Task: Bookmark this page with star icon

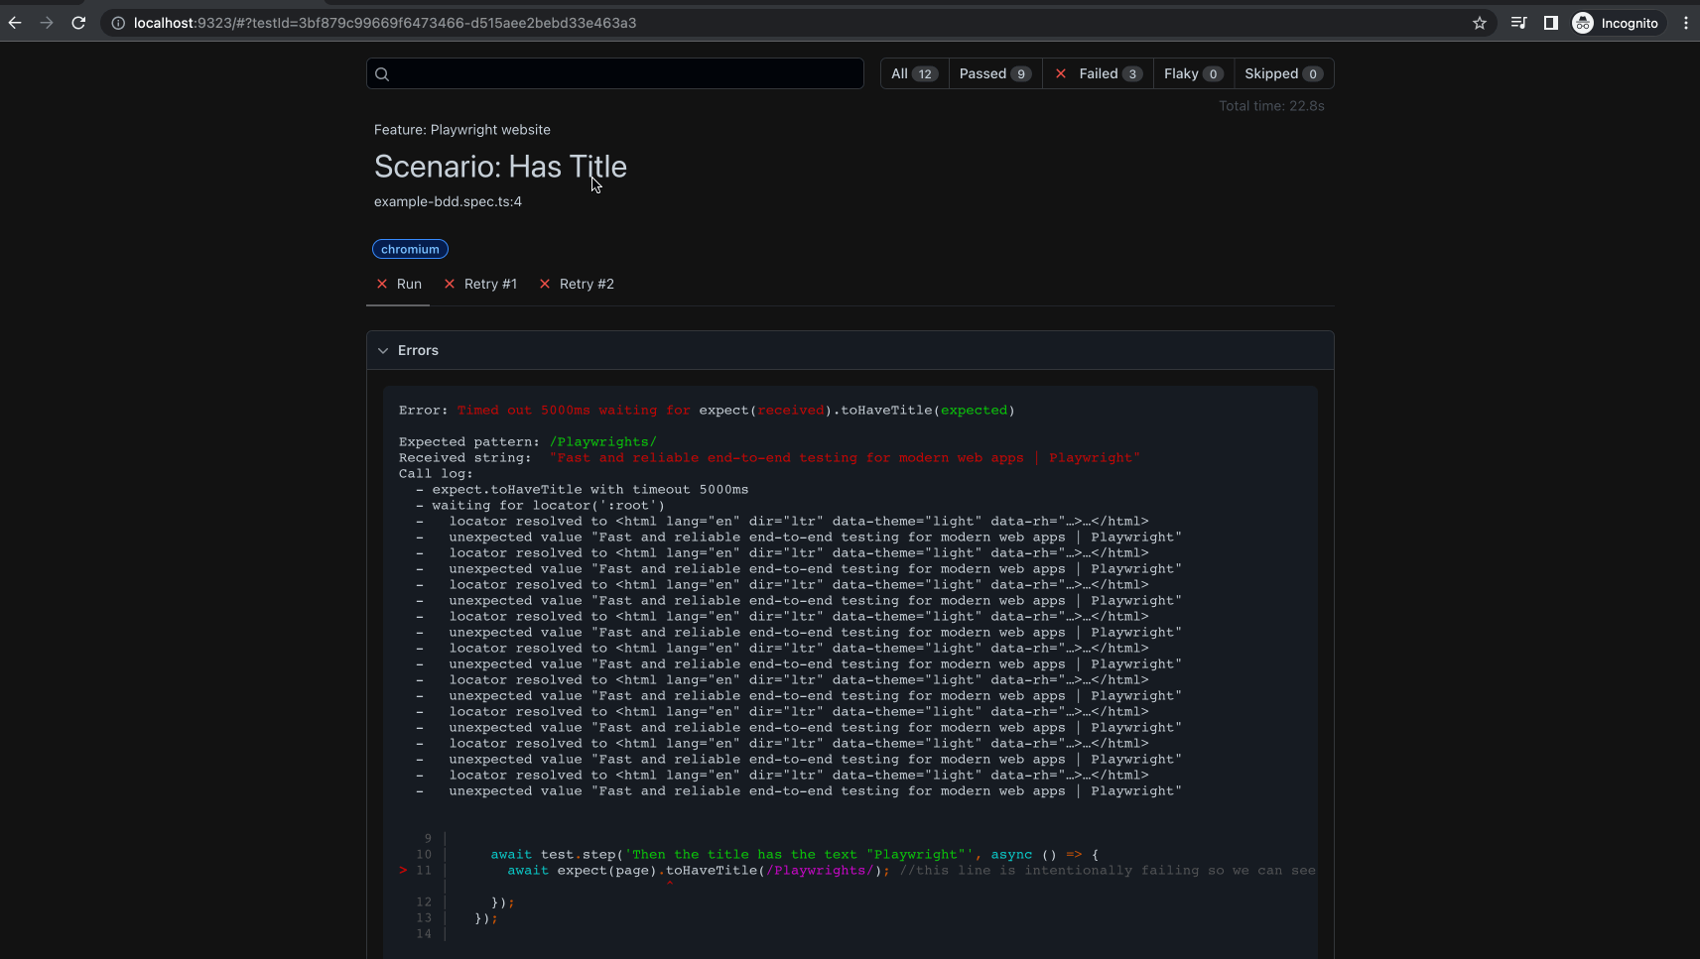Action: pos(1479,23)
